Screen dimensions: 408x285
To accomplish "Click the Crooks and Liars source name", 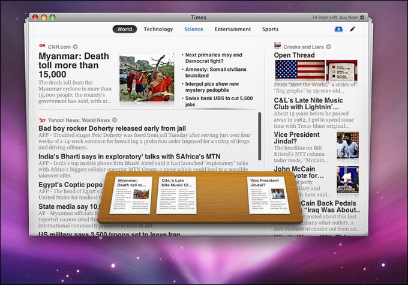I will click(304, 47).
